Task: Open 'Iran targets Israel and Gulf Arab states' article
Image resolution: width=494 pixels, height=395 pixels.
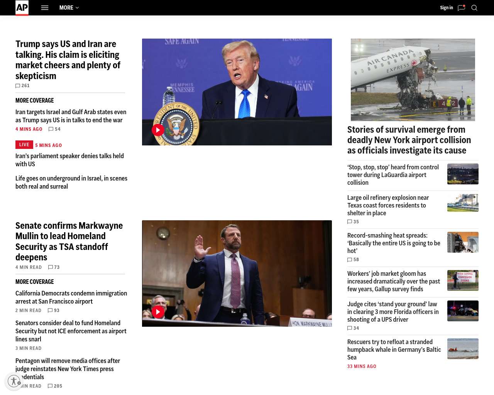Action: [x=71, y=116]
